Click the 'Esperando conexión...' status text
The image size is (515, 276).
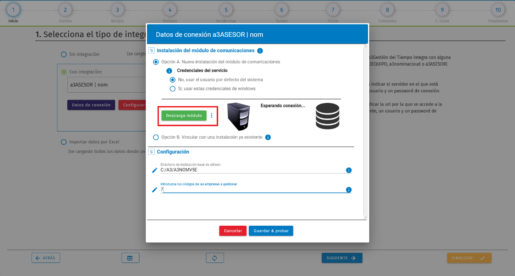click(283, 106)
